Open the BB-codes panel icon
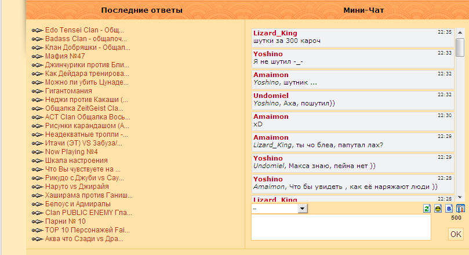 [449, 209]
